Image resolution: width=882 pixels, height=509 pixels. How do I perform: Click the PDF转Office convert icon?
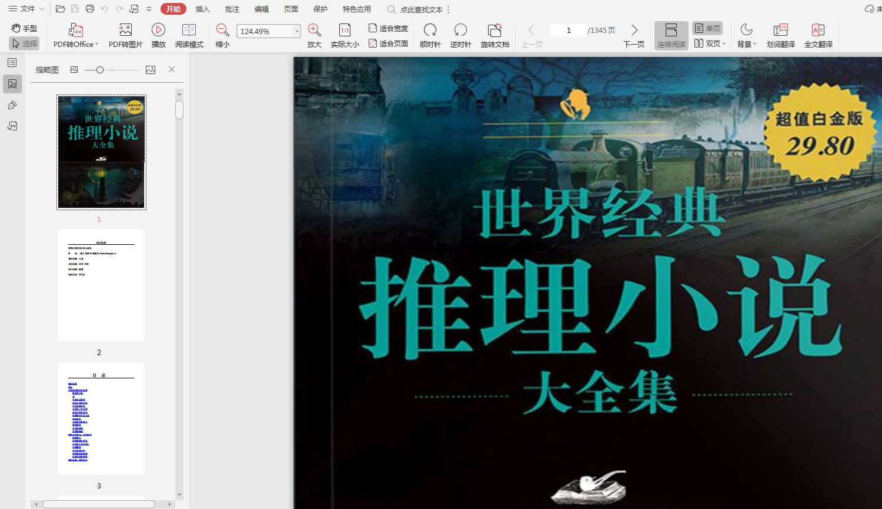click(x=76, y=31)
